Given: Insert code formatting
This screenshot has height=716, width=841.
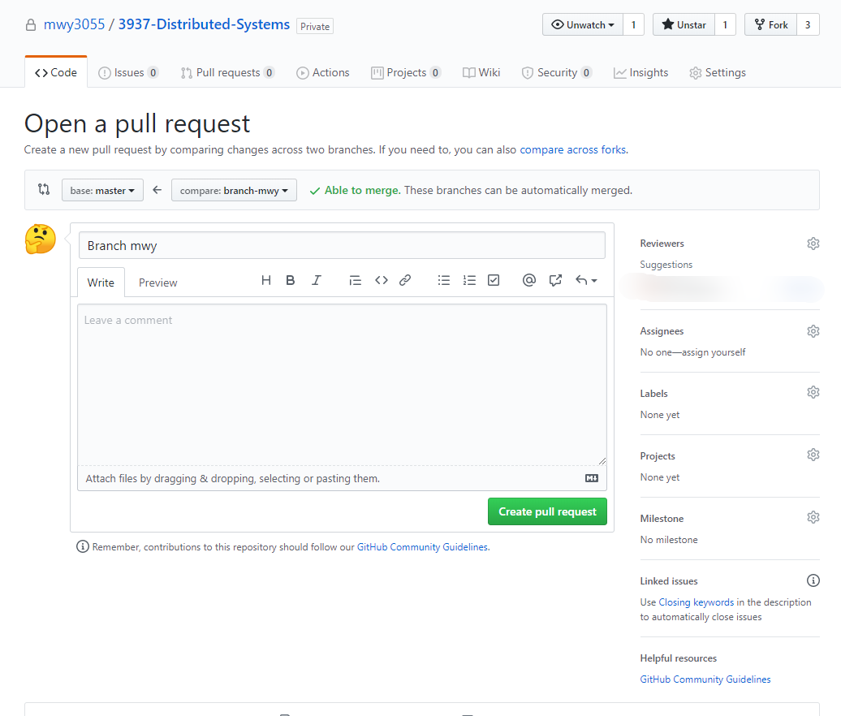Looking at the screenshot, I should (382, 280).
